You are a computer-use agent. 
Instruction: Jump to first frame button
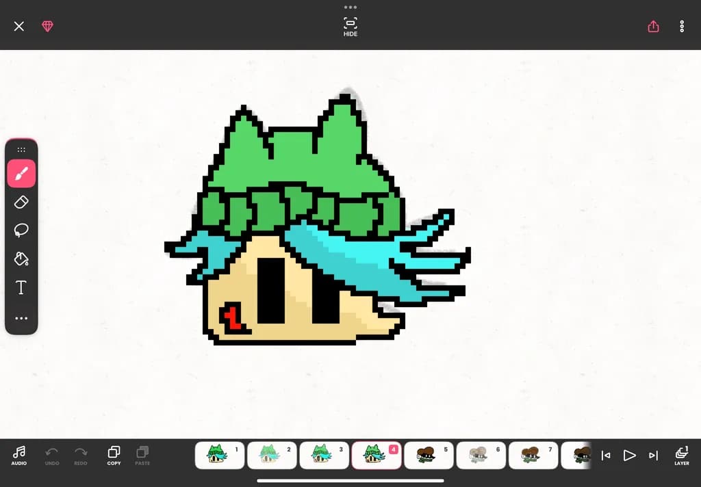(x=606, y=456)
